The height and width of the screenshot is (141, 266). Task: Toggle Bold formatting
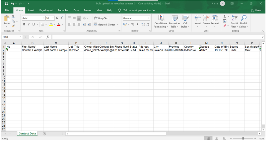tap(24, 25)
